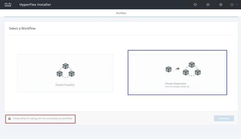This screenshot has height=139, width=241.
Task: Expand the chevron next to the gear
Action: [237, 4]
